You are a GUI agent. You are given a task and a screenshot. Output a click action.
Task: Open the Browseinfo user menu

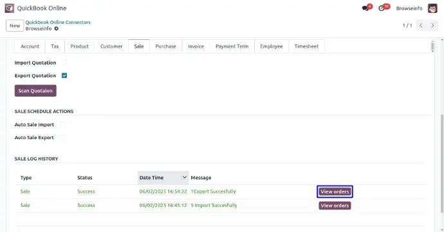coord(409,8)
